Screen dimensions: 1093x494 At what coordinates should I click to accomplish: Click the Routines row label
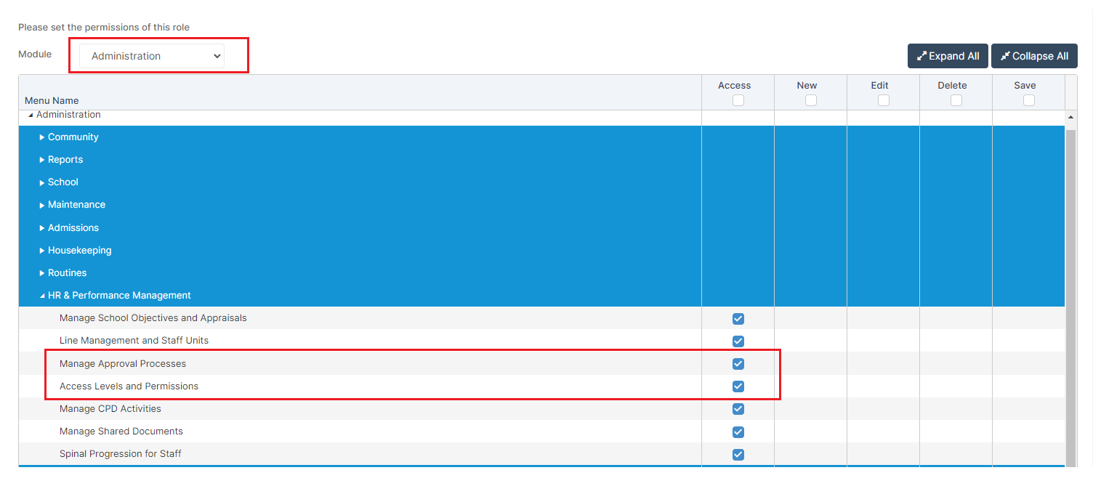[68, 273]
